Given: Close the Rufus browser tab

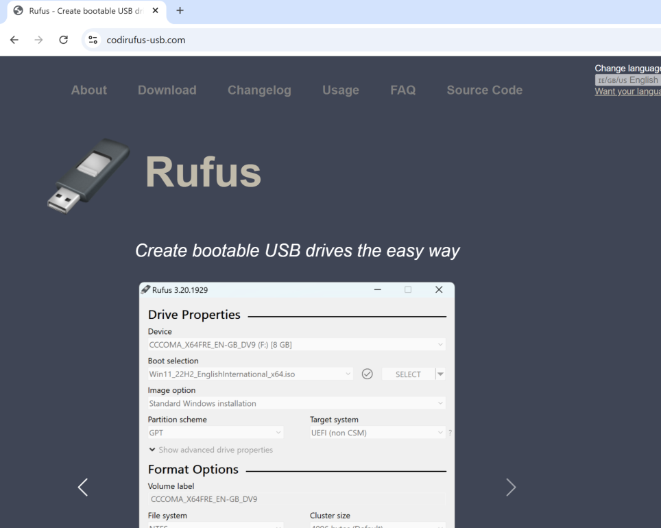Looking at the screenshot, I should coord(156,11).
